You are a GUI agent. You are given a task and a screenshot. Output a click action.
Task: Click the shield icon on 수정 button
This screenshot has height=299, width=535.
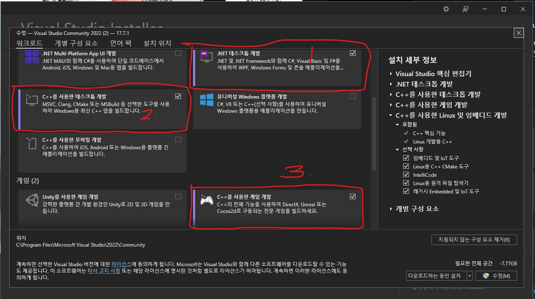[485, 276]
